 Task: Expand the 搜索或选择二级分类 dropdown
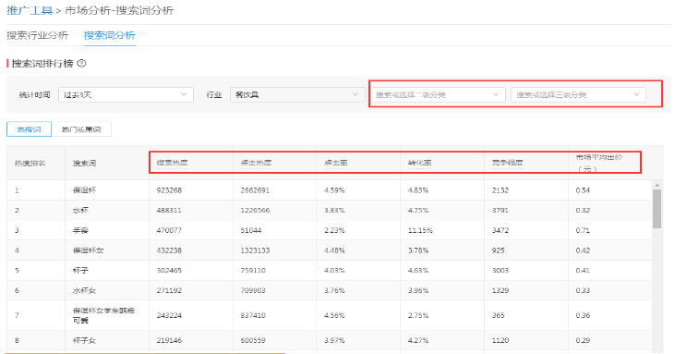point(438,95)
